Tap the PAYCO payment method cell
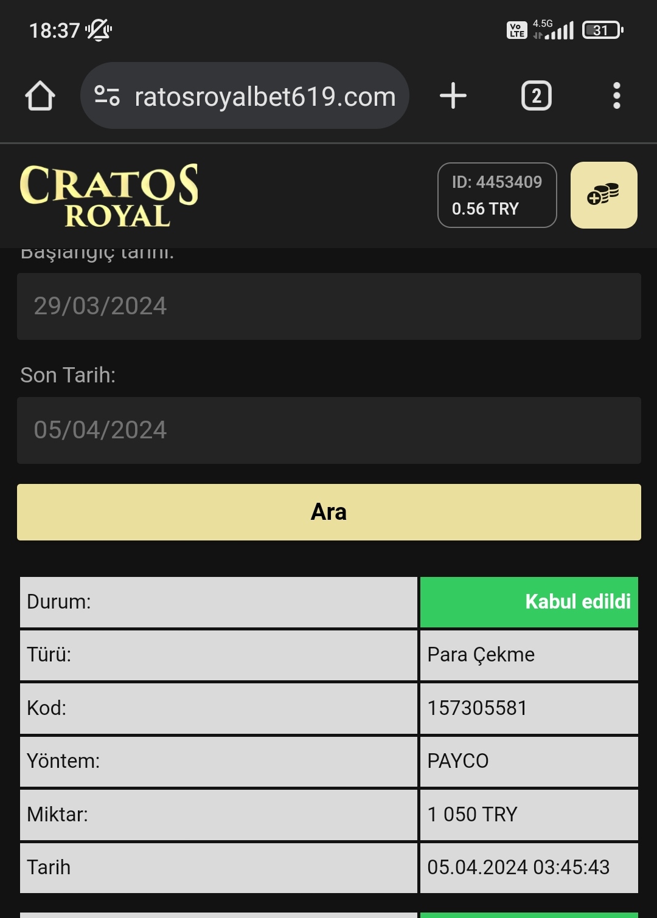Screen dimensions: 657x918 [x=529, y=761]
